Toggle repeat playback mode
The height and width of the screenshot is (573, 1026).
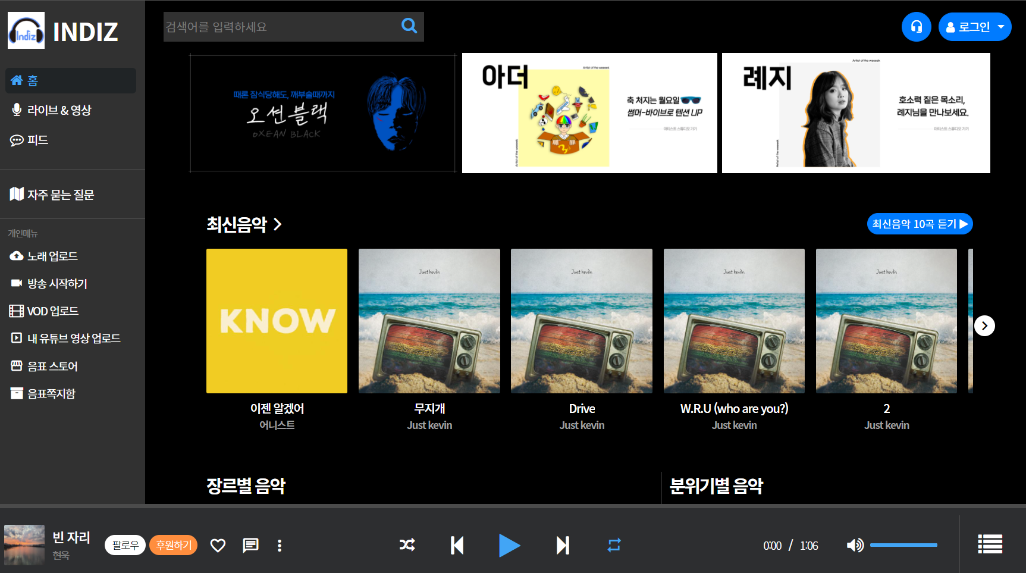(x=614, y=545)
